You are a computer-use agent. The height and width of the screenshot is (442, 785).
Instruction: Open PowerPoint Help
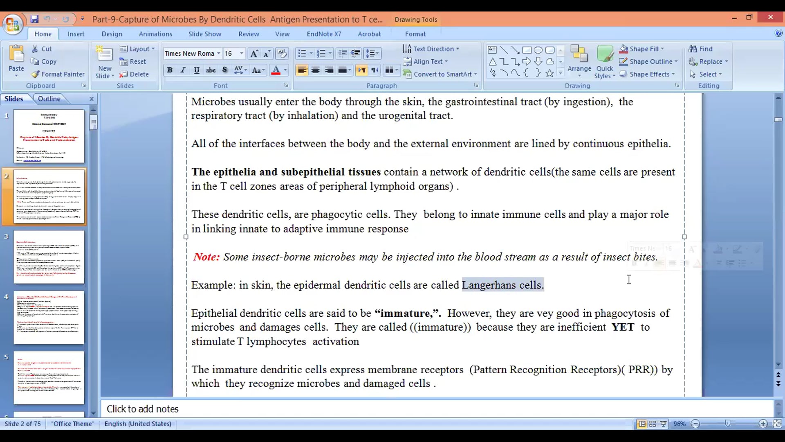pyautogui.click(x=778, y=34)
